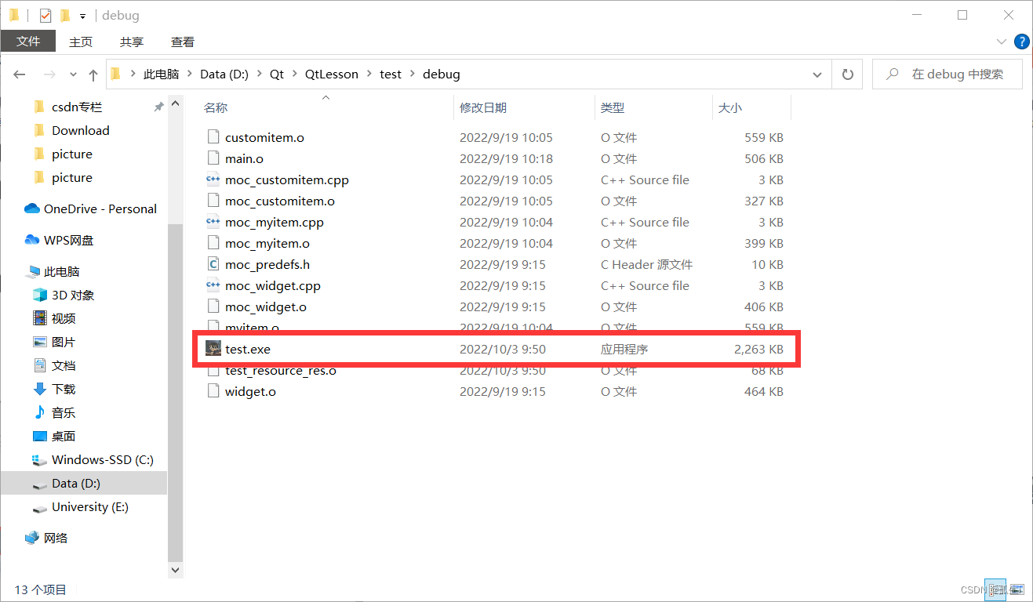The image size is (1033, 602).
Task: Click the back navigation arrow
Action: 19,74
